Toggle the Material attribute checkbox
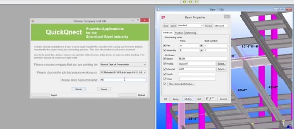This screenshot has width=294, height=129. click(165, 69)
